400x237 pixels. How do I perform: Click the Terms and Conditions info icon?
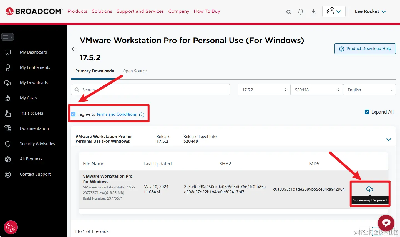[x=142, y=115]
